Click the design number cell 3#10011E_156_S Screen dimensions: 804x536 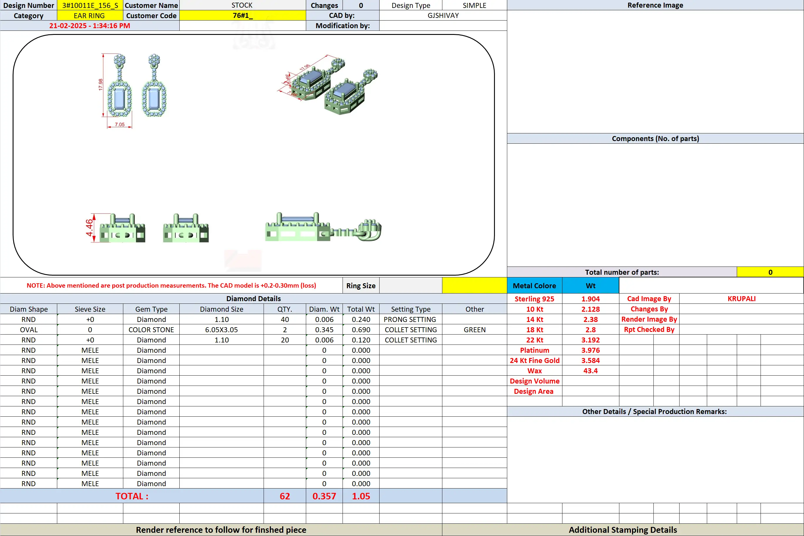click(90, 5)
